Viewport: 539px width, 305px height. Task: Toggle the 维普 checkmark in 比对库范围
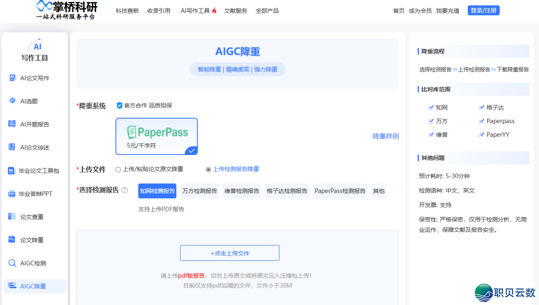(x=431, y=135)
